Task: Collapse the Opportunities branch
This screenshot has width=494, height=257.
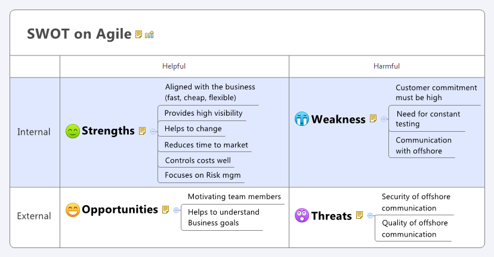Action: coord(176,210)
